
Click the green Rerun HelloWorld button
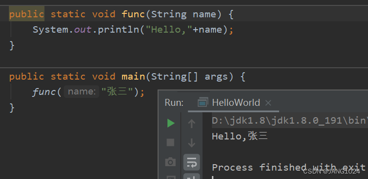point(171,123)
